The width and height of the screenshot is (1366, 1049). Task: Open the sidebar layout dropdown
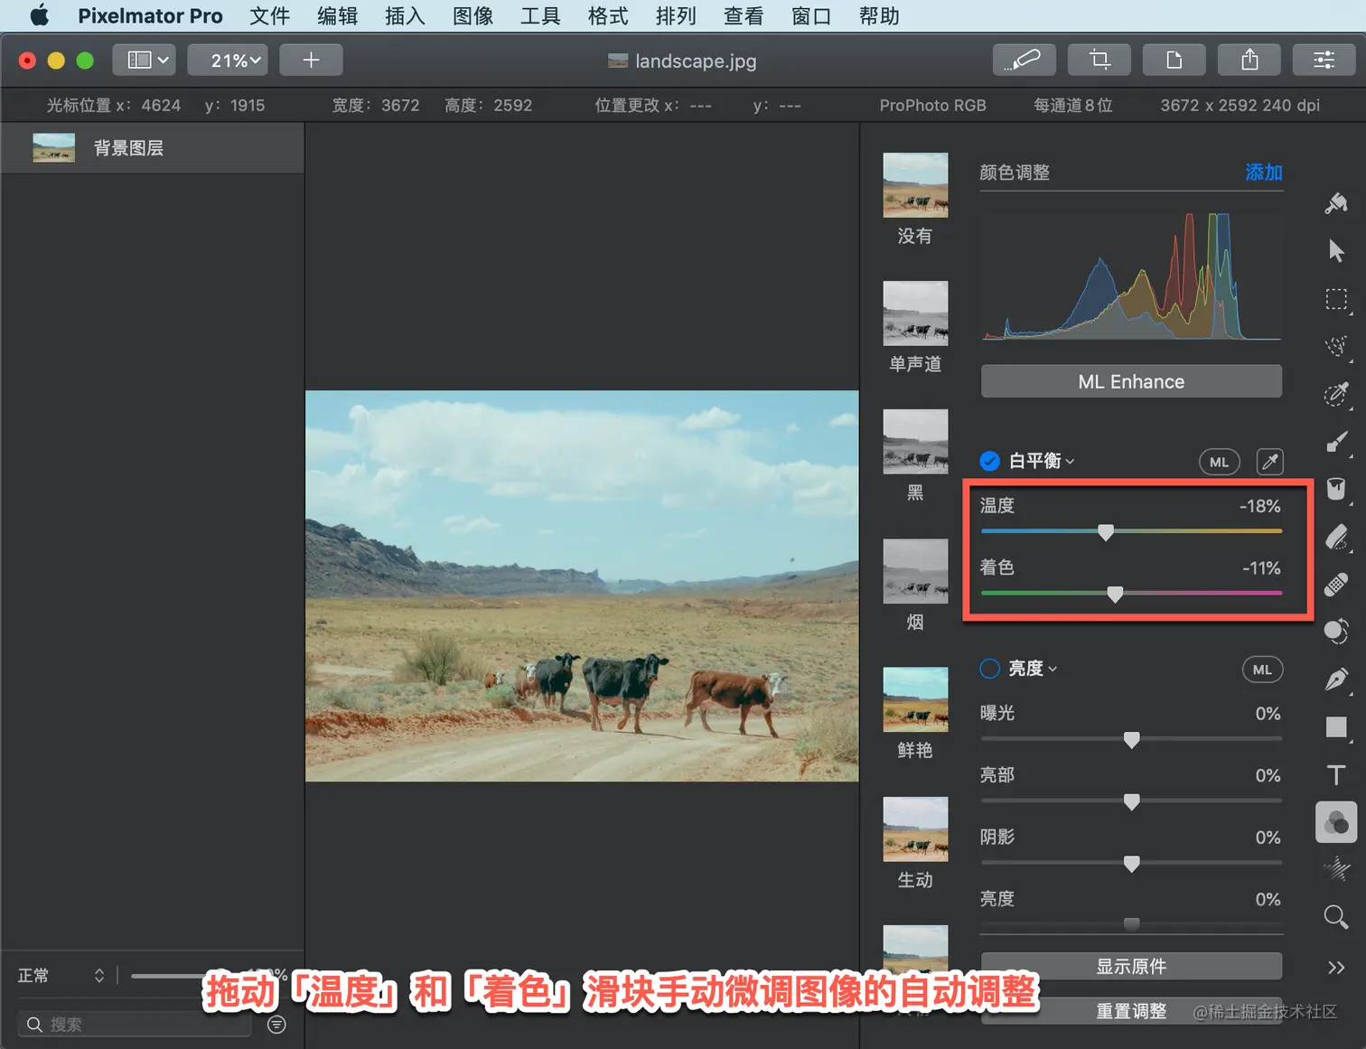click(145, 60)
